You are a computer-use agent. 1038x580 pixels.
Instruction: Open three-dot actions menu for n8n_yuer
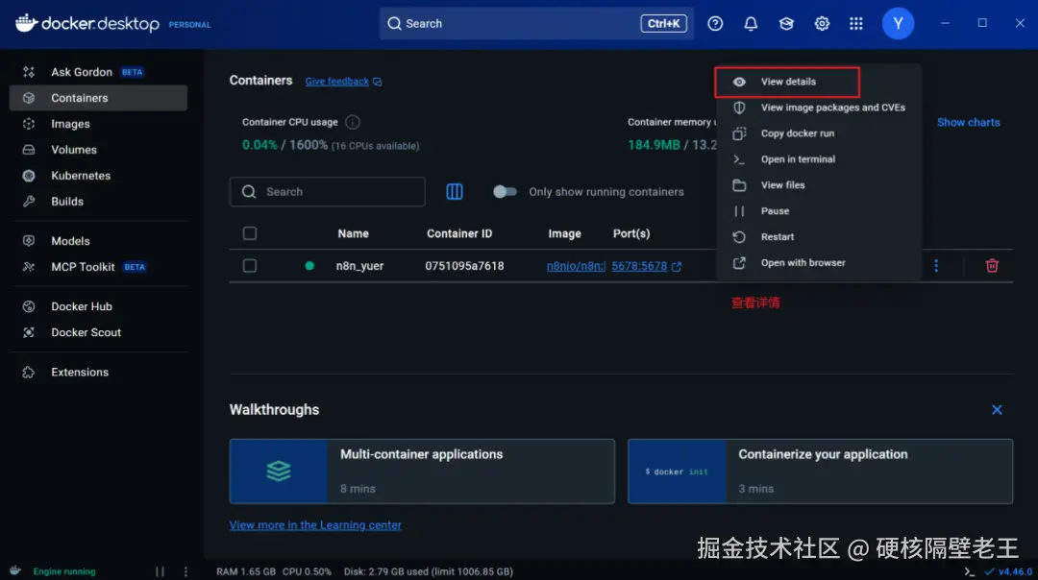click(936, 266)
